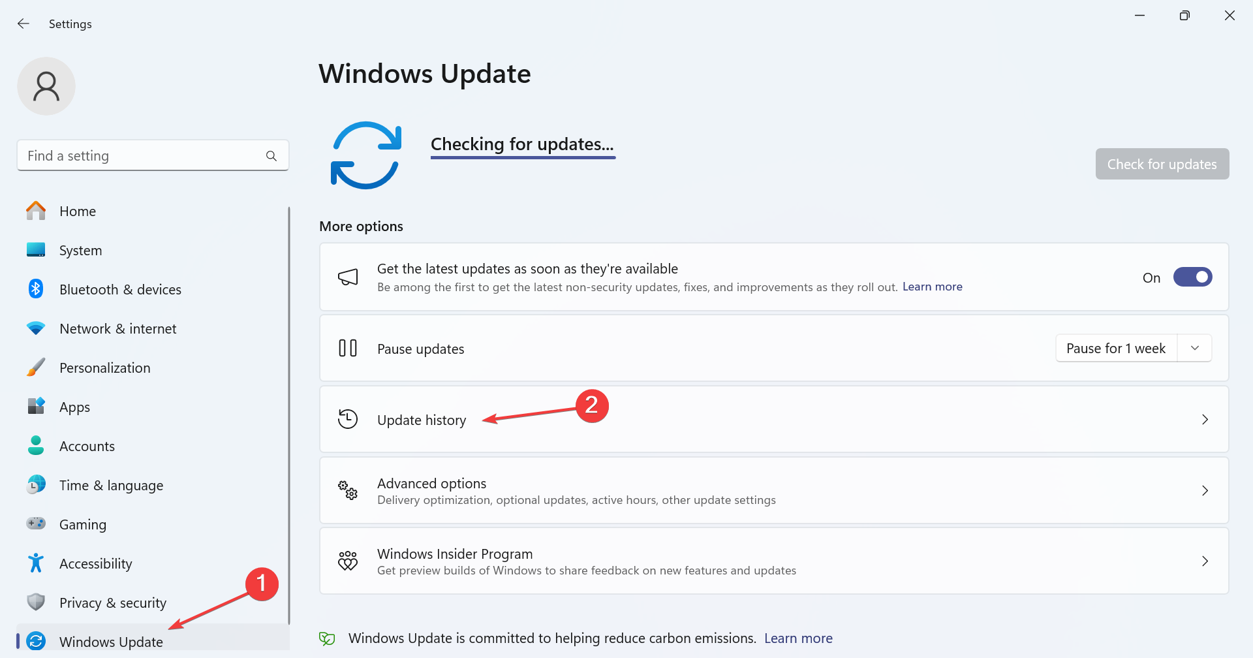Focus the Find a setting search box
The width and height of the screenshot is (1253, 658).
click(153, 155)
